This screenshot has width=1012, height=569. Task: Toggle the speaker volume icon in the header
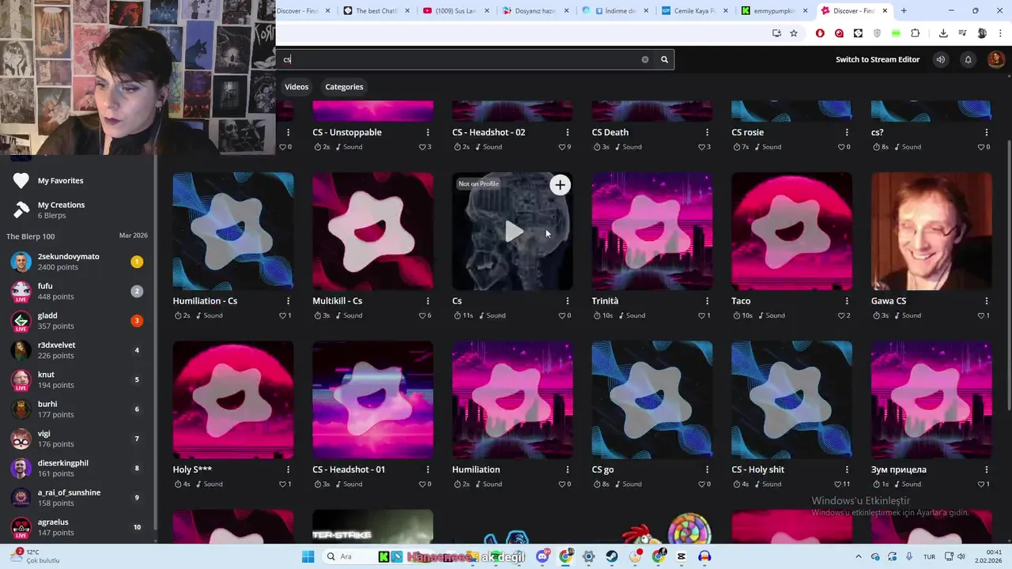pyautogui.click(x=940, y=59)
